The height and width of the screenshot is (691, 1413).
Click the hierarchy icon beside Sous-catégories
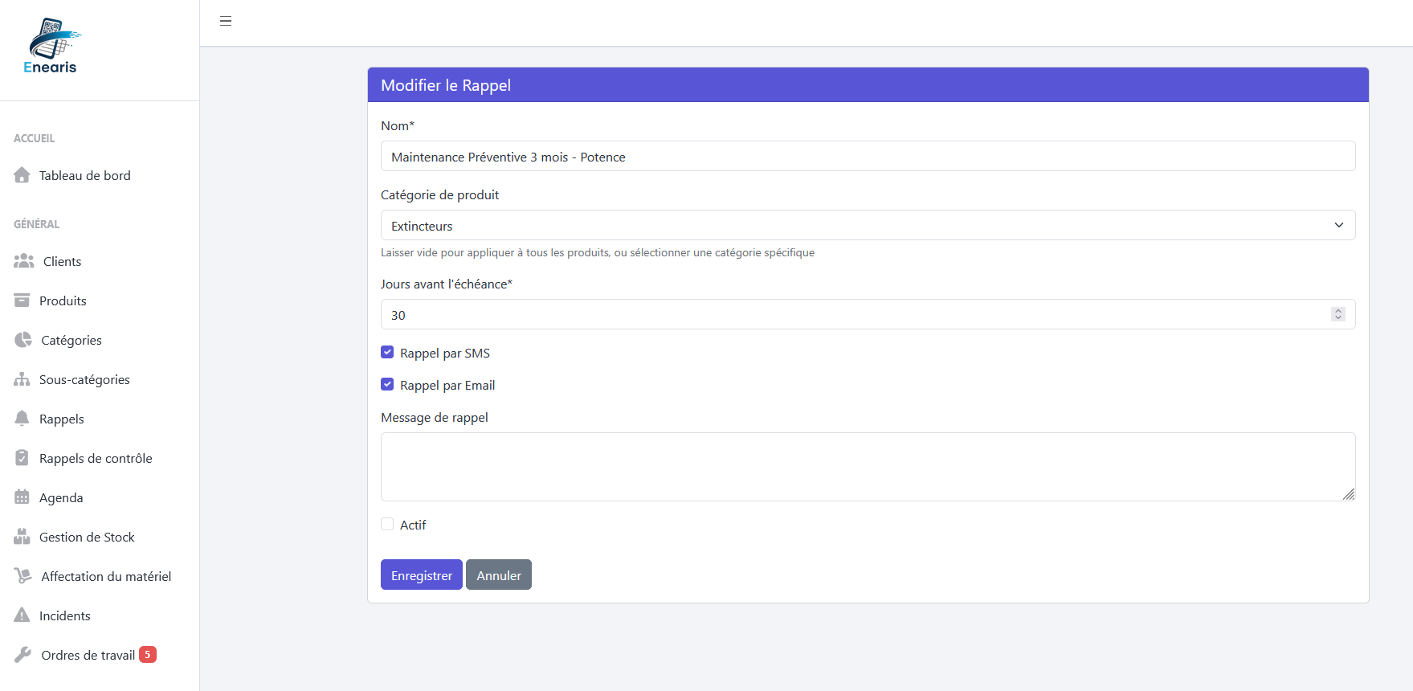(22, 379)
